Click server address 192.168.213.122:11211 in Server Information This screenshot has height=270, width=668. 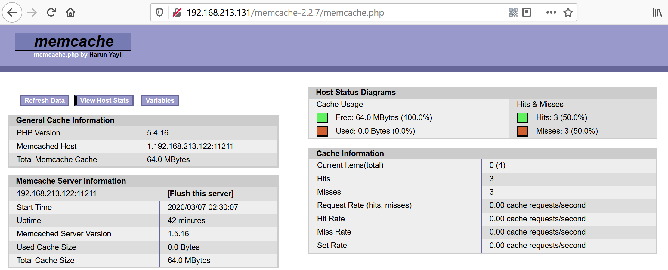point(57,193)
